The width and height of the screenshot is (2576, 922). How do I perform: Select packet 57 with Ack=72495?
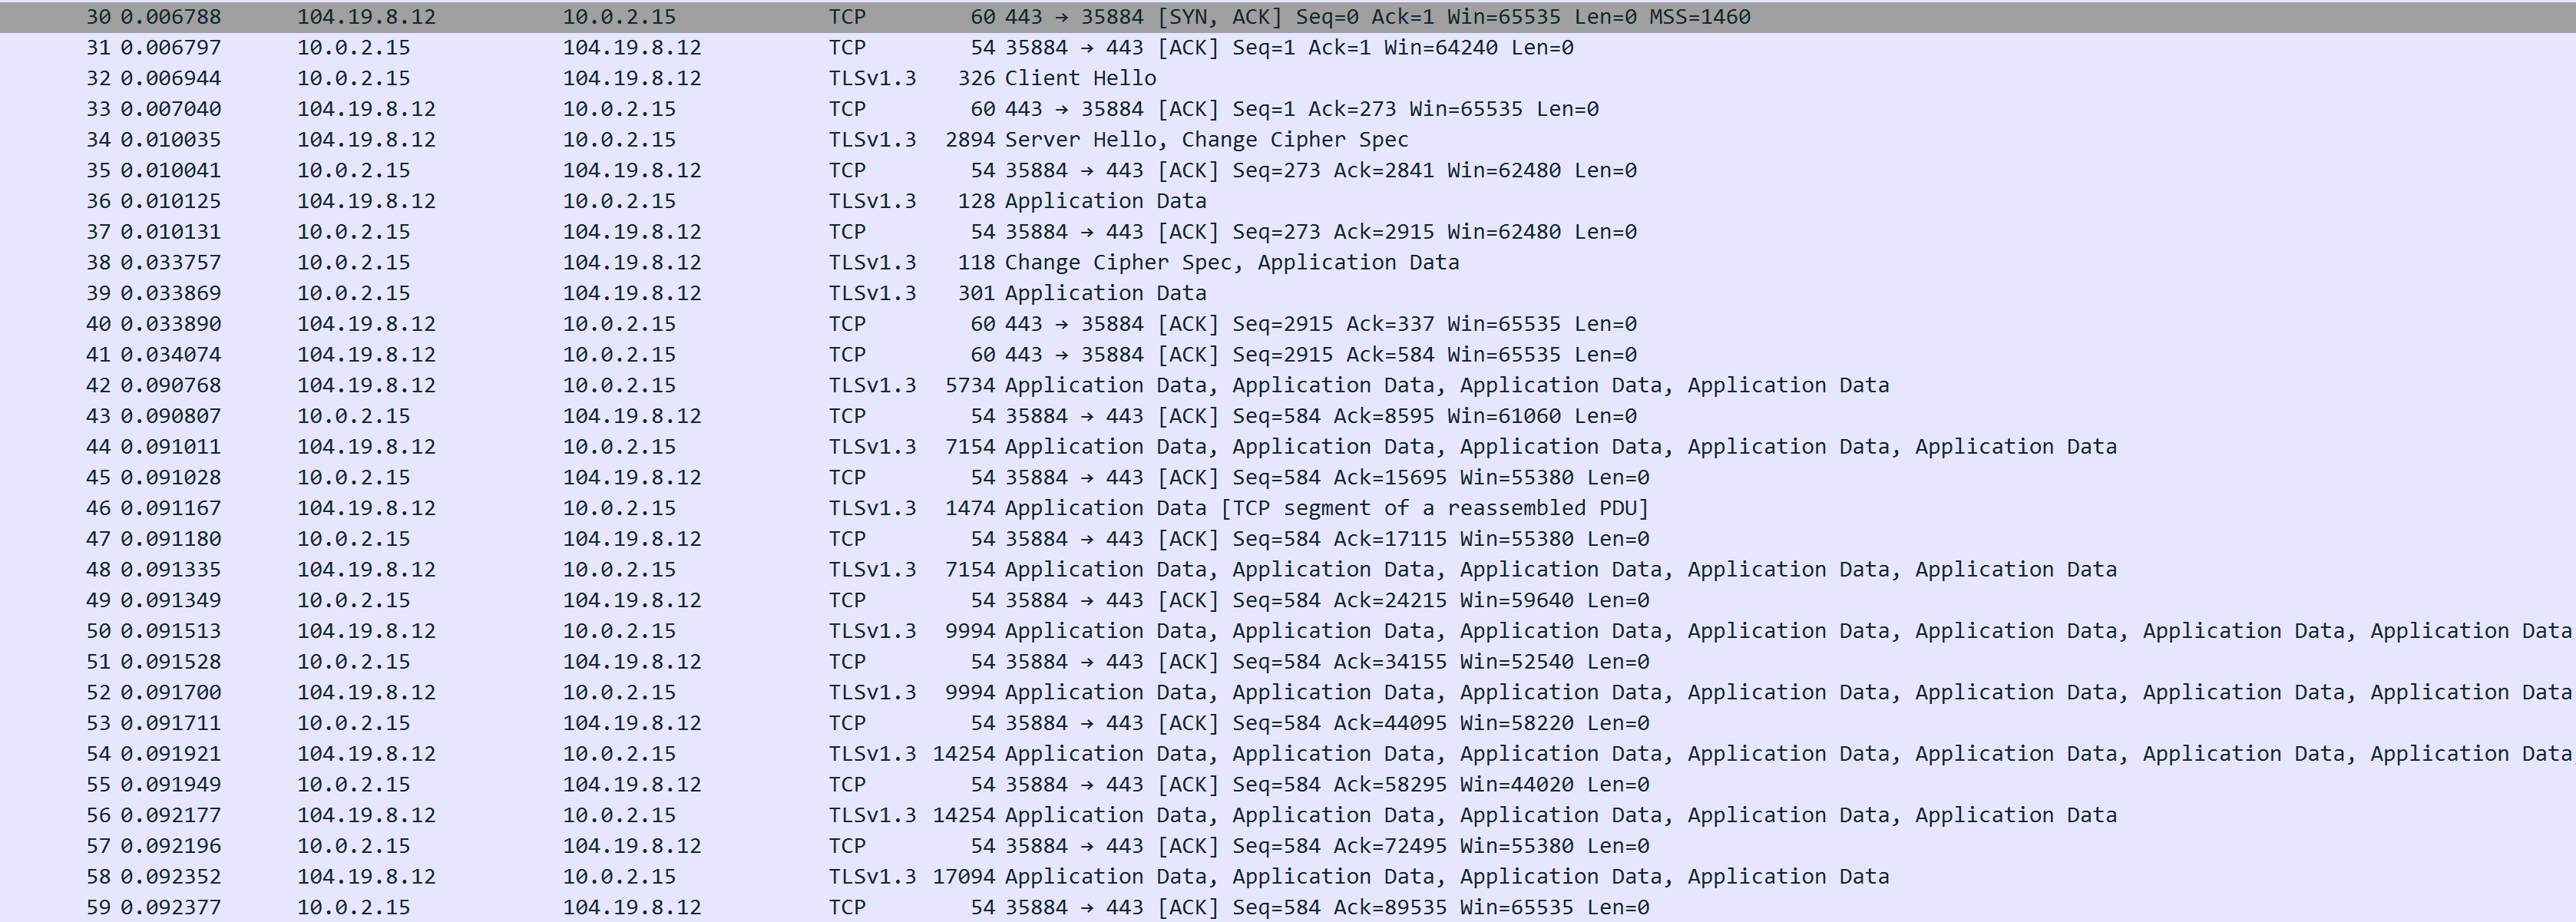tap(1288, 846)
